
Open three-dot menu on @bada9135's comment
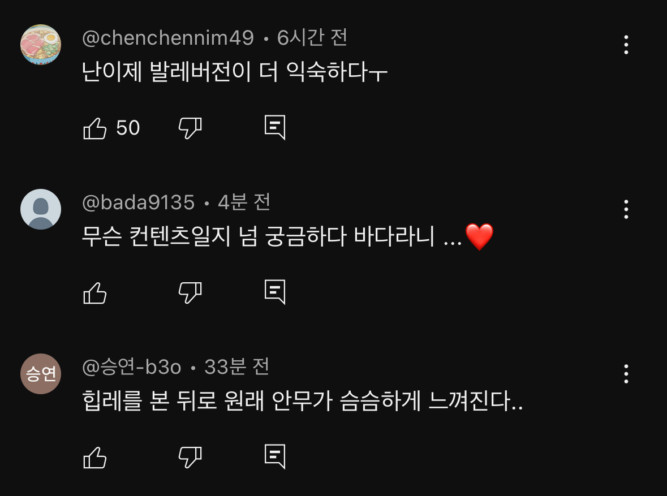[x=626, y=209]
